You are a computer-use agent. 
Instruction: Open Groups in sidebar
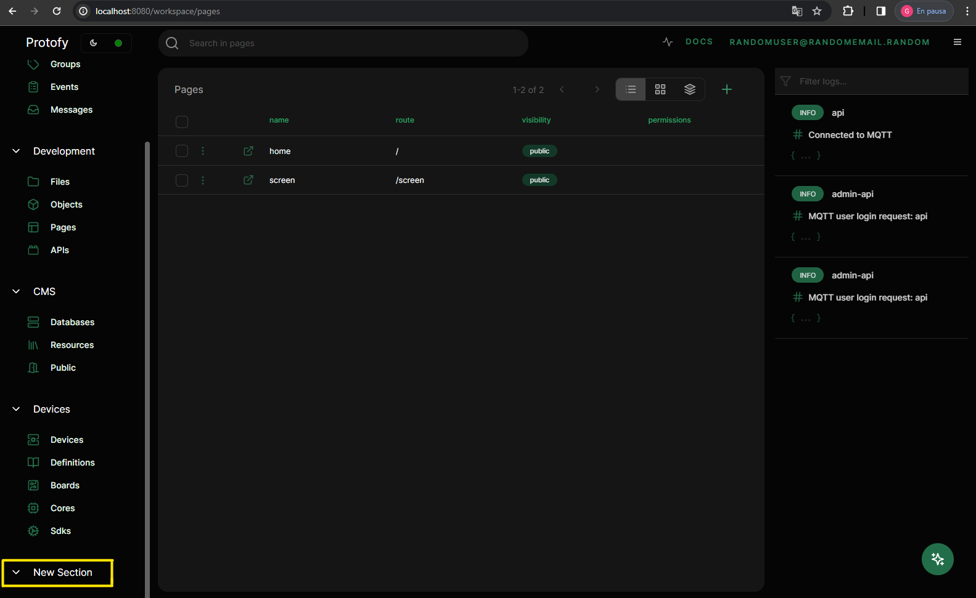pyautogui.click(x=65, y=64)
